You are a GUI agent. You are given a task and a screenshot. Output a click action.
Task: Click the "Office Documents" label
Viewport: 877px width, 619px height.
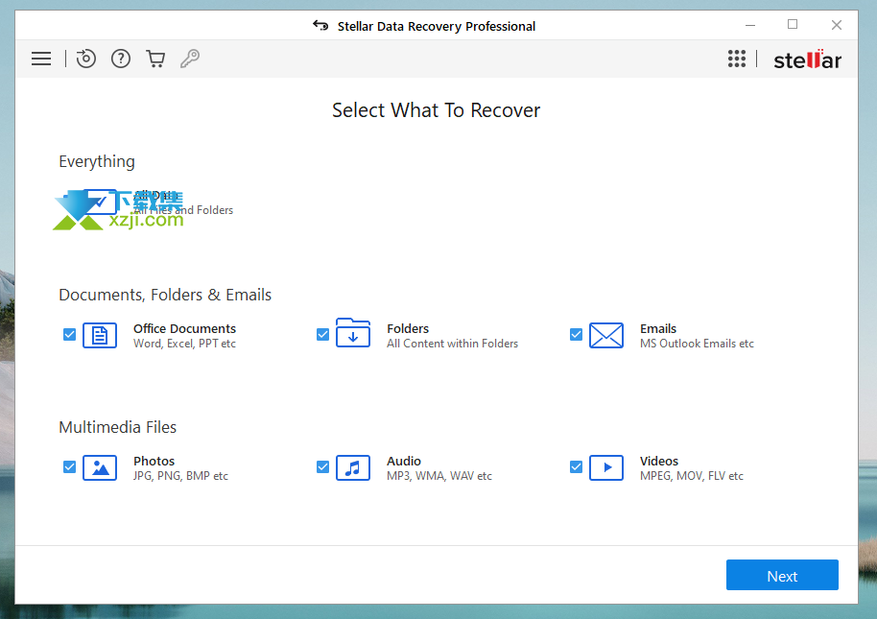point(184,329)
